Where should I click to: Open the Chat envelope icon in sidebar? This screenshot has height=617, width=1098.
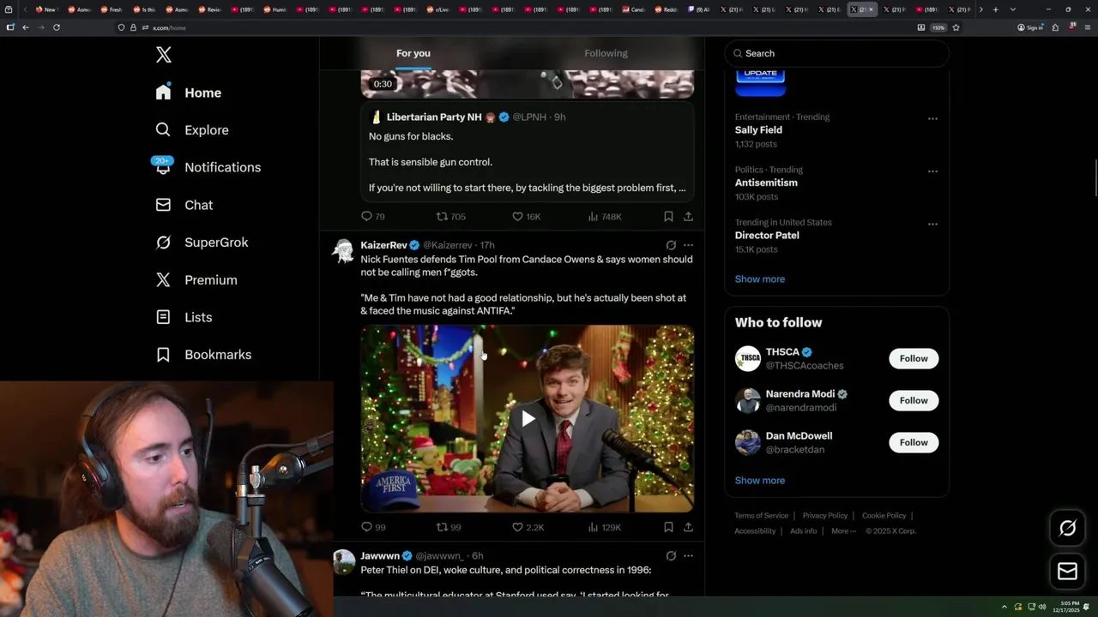point(163,205)
